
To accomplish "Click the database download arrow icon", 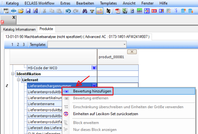I will click(191, 11).
